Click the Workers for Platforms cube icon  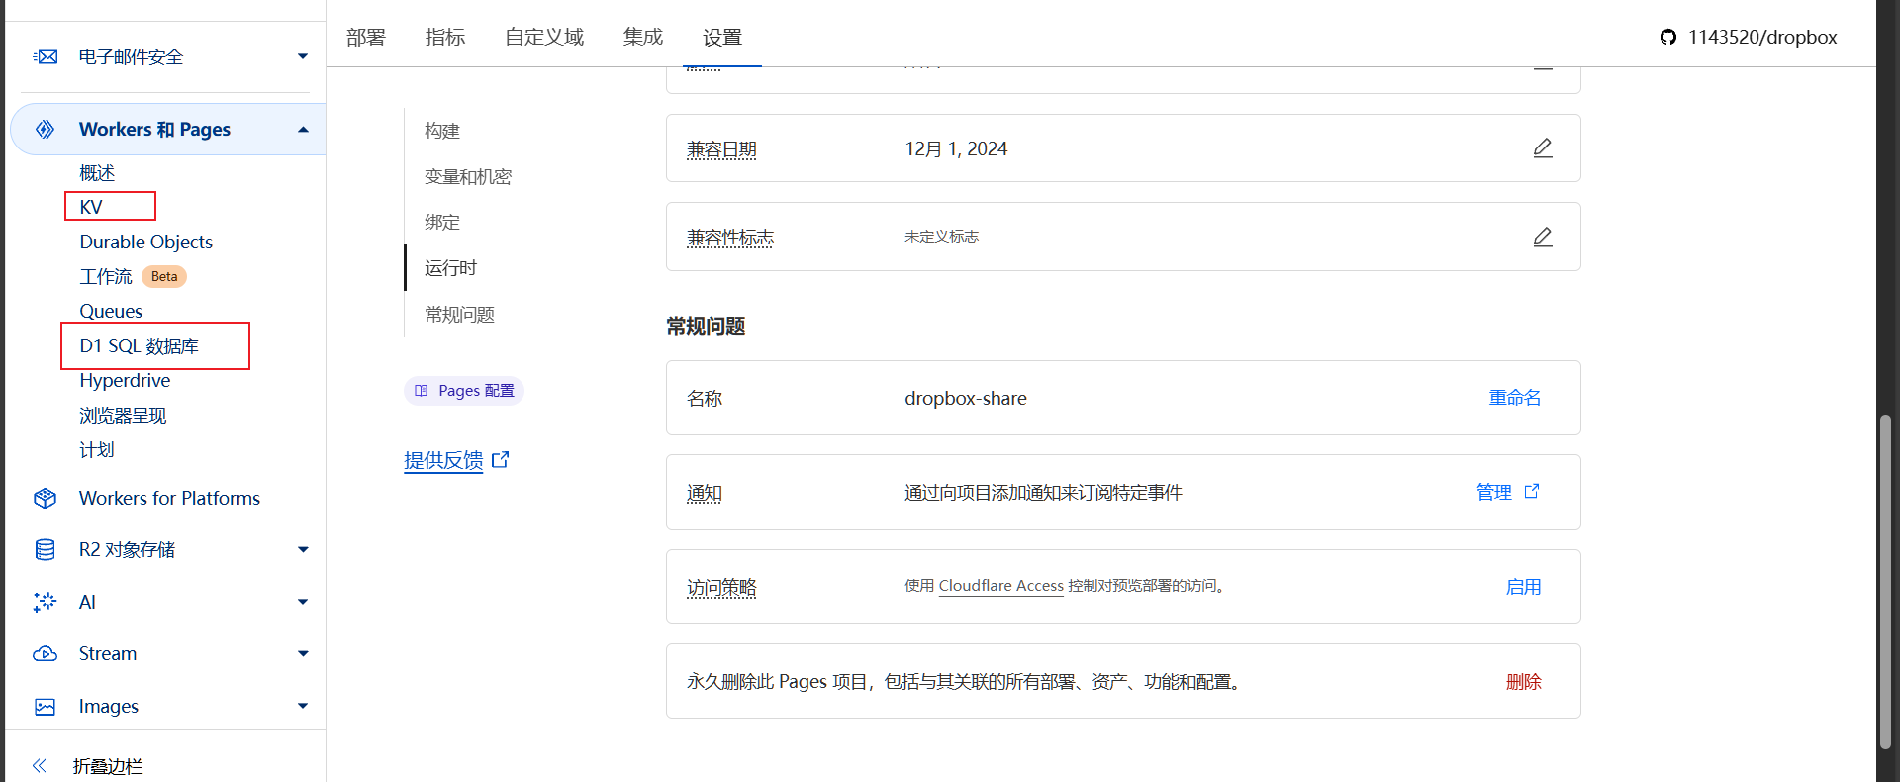pyautogui.click(x=45, y=499)
